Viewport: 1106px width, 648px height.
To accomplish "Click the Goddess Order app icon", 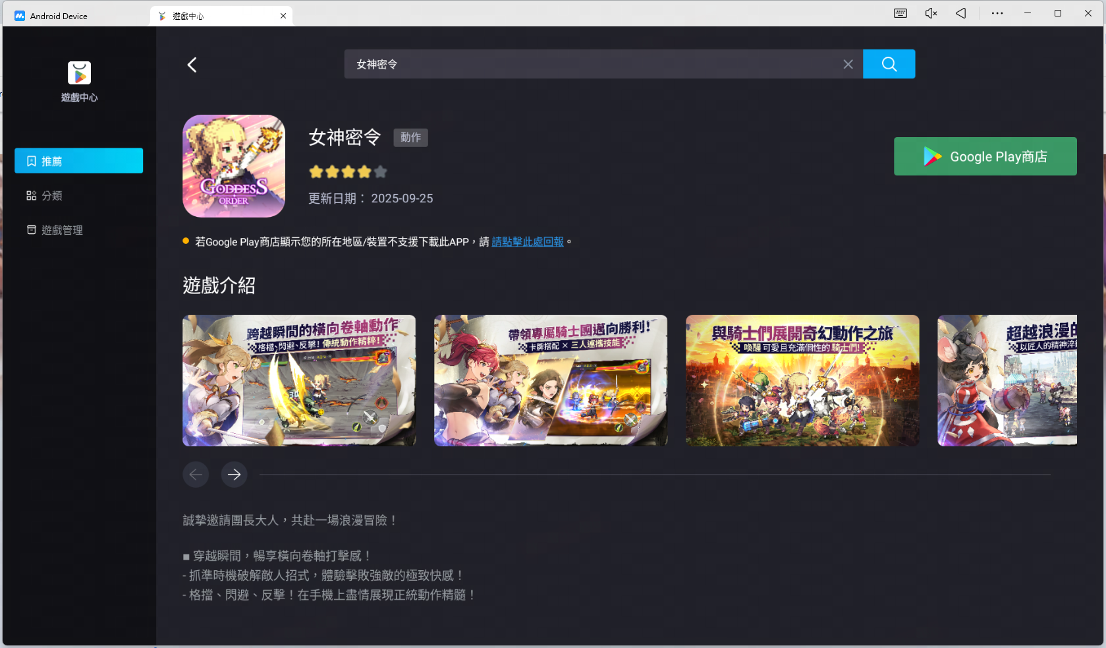I will [x=234, y=166].
